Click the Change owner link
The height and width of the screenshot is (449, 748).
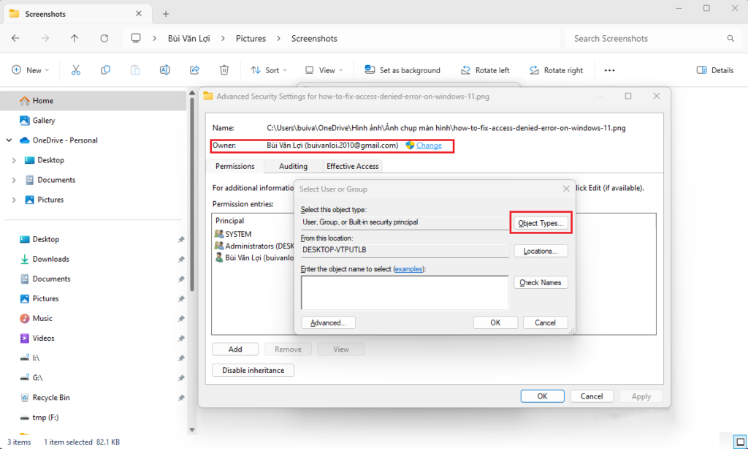click(430, 146)
